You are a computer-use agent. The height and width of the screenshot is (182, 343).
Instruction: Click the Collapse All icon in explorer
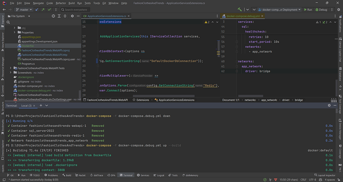point(65,16)
